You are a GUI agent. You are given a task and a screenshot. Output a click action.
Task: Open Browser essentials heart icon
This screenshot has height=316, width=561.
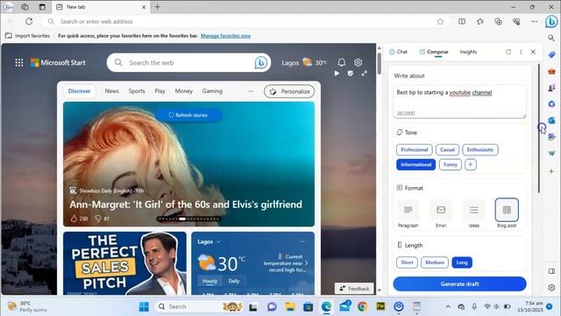coord(516,21)
